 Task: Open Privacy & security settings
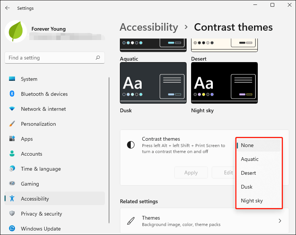pyautogui.click(x=55, y=213)
